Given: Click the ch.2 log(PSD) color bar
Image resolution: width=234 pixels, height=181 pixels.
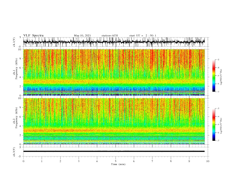Looking at the screenshot, I should [x=214, y=125].
